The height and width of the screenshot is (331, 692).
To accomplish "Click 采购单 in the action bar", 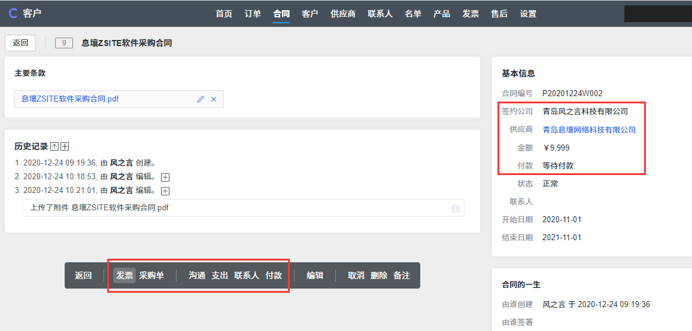I will point(152,275).
